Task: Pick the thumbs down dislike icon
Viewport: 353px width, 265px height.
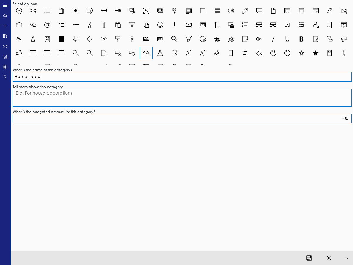Action: coord(344,39)
